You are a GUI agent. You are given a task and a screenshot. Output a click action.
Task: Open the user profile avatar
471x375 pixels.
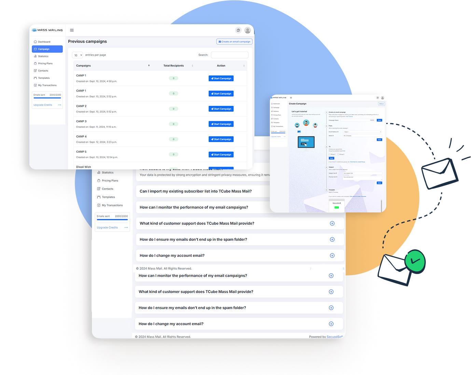(248, 30)
